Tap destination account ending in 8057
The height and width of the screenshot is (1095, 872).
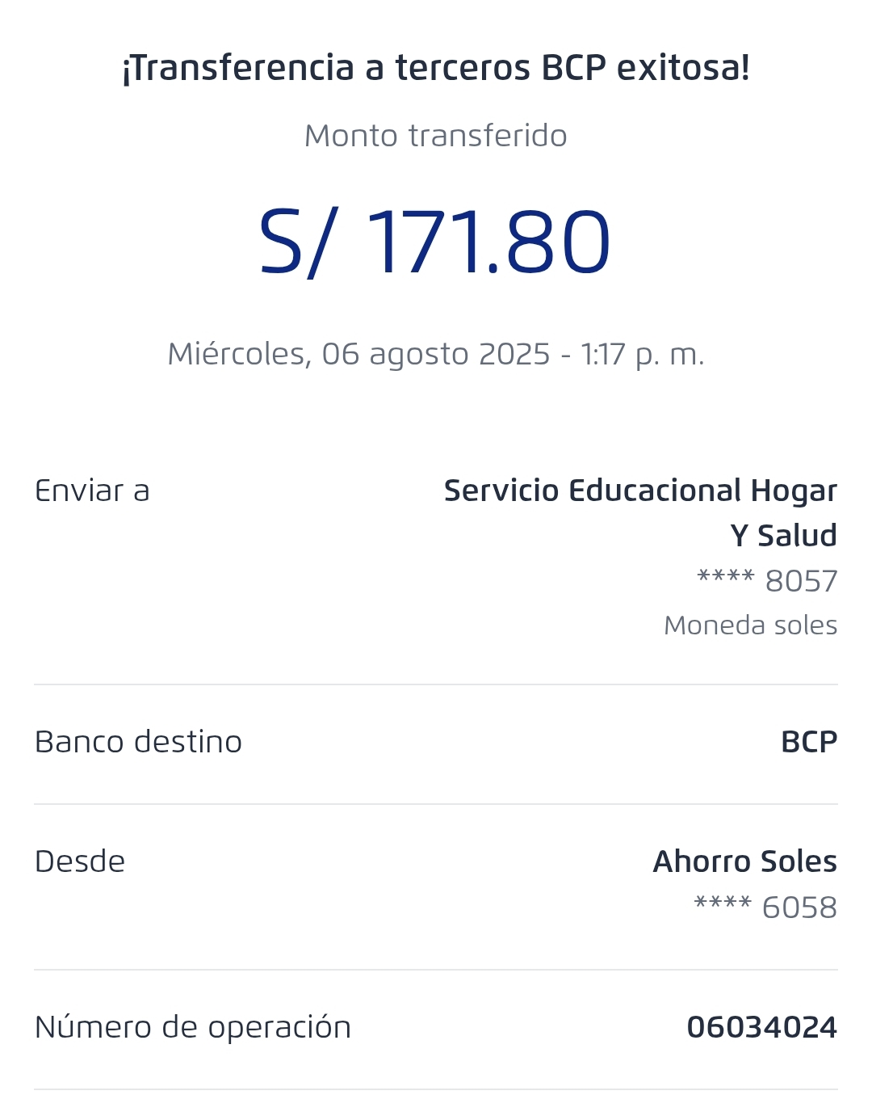767,581
